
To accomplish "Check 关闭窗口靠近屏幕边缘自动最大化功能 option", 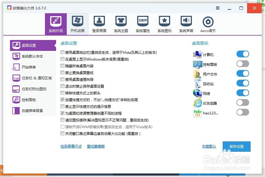I will [x=62, y=133].
